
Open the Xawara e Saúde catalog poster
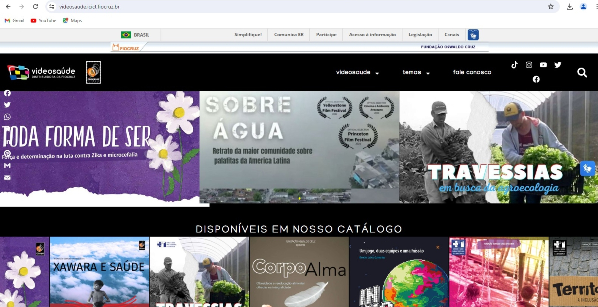[x=100, y=272]
